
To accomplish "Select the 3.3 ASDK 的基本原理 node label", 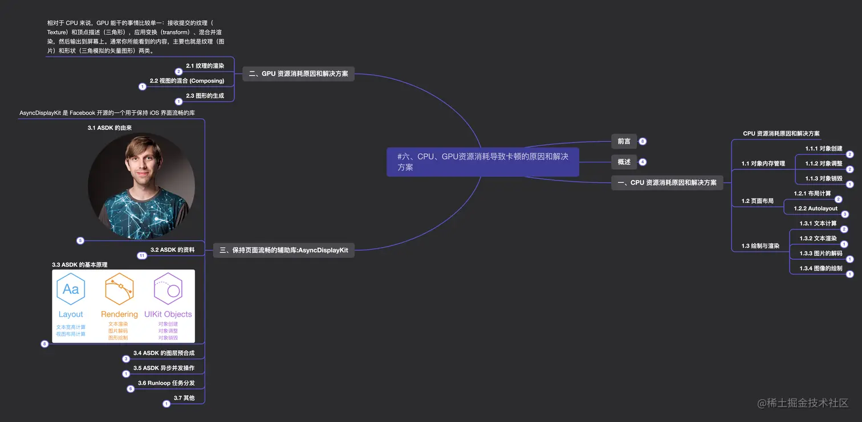I will (x=79, y=265).
